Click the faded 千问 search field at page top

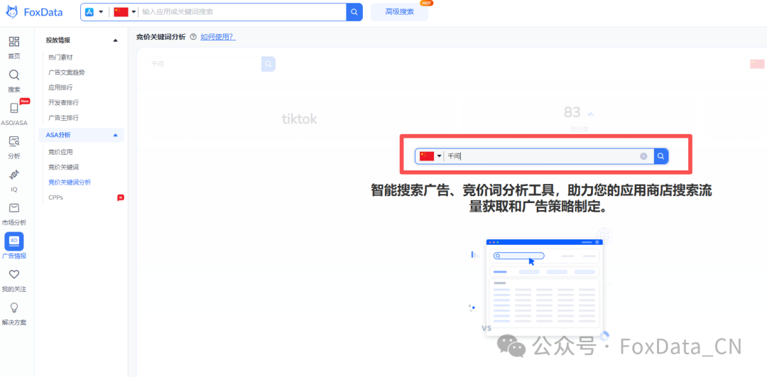204,64
